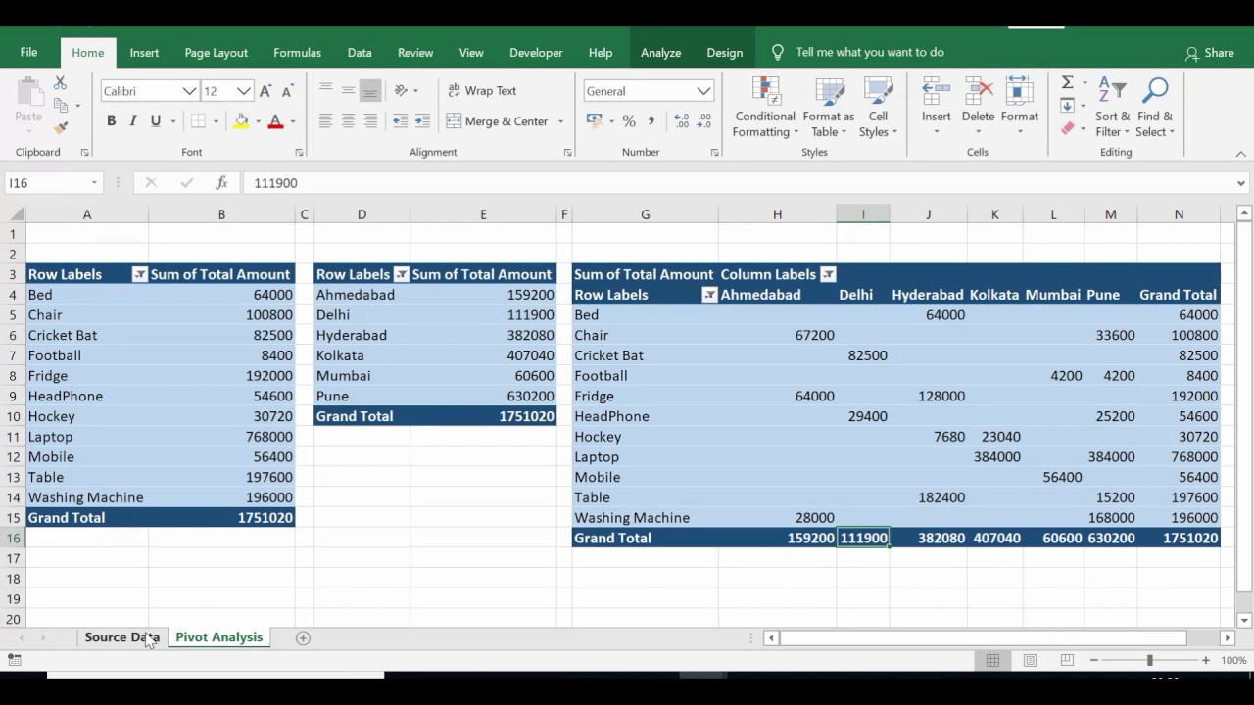
Task: Click the Clear eraser icon
Action: coord(1068,128)
